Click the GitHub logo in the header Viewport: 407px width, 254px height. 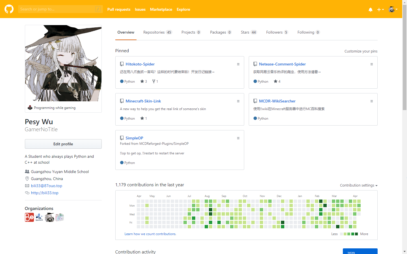click(9, 9)
